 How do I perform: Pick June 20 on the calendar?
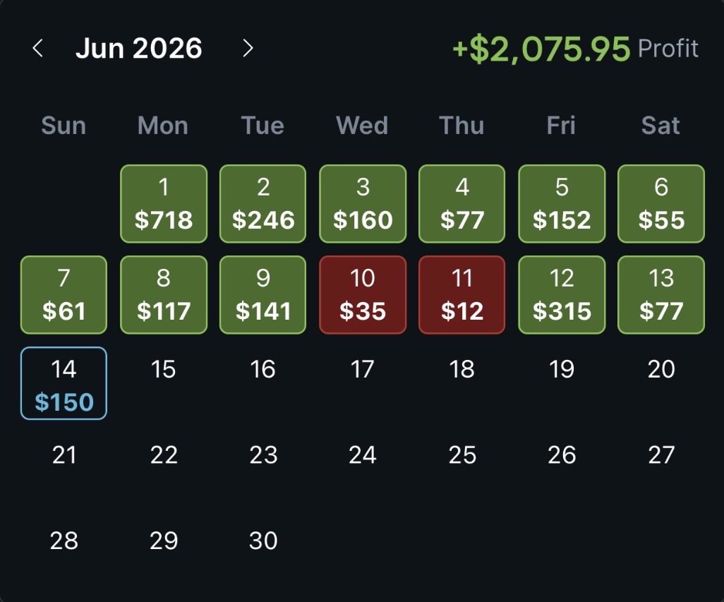661,369
